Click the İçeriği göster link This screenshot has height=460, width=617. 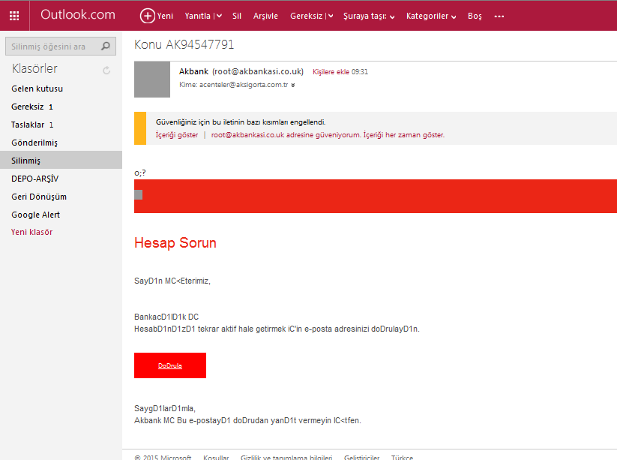click(177, 134)
